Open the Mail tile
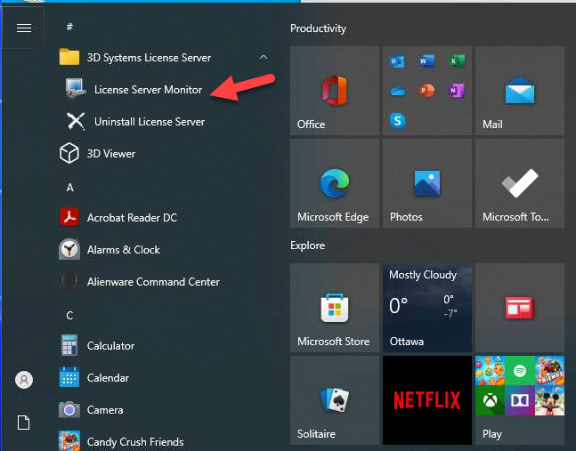 point(519,91)
